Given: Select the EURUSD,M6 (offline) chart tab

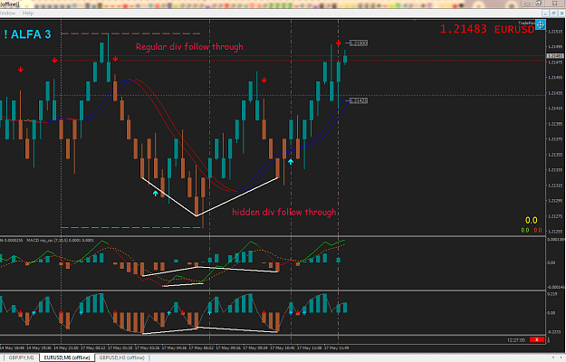Looking at the screenshot, I should click(x=67, y=357).
